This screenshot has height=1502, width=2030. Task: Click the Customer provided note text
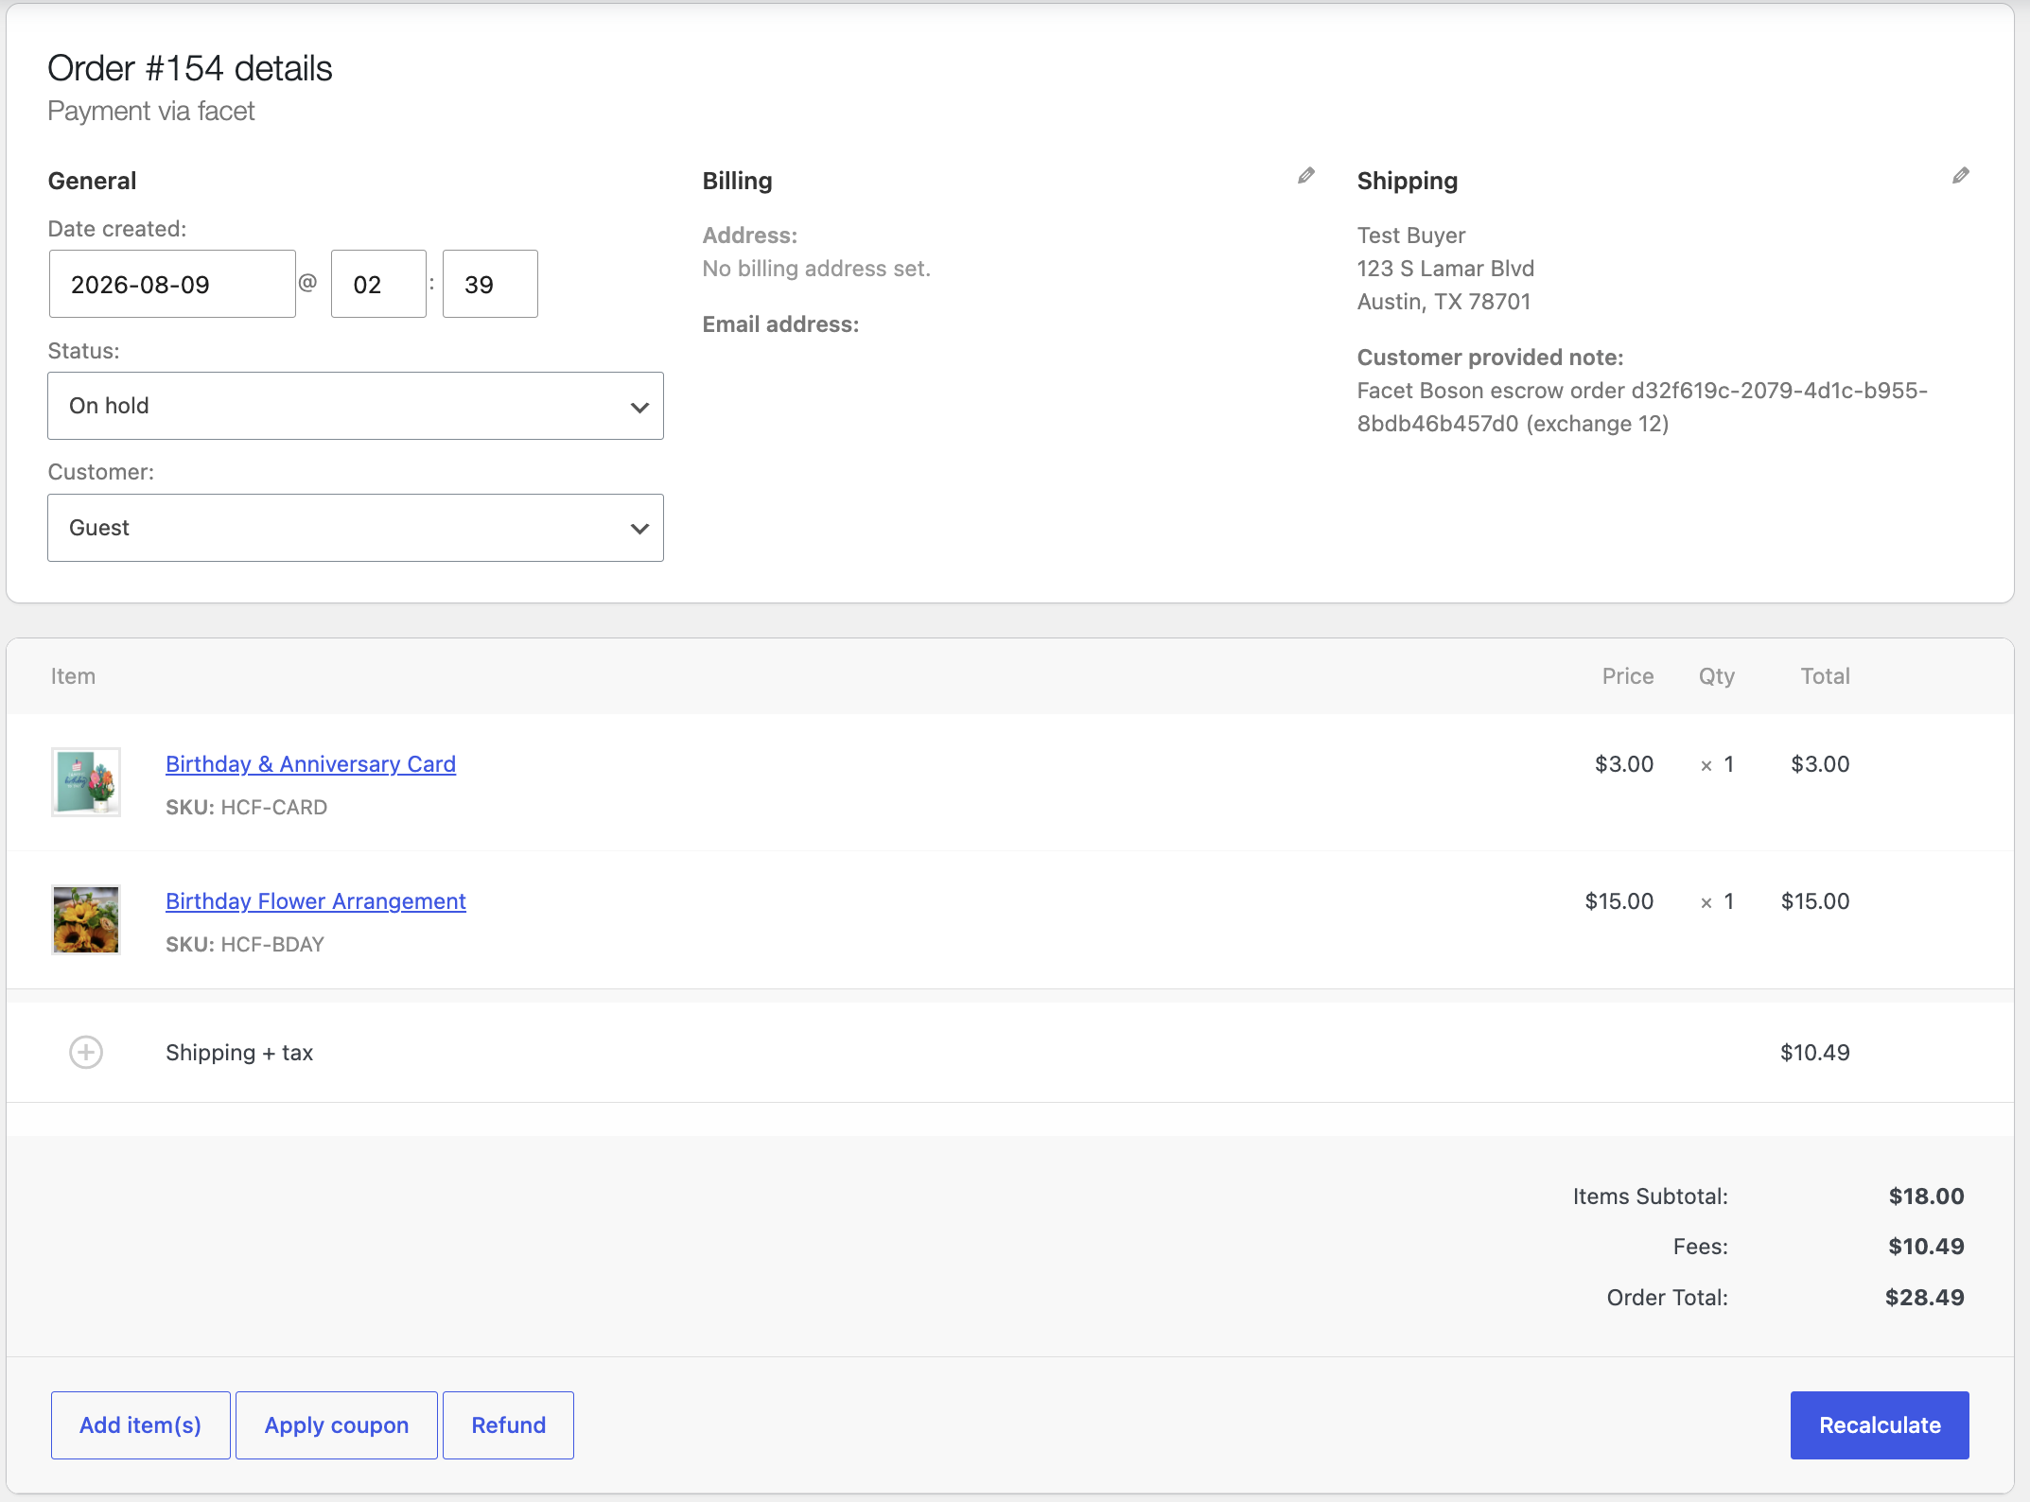pos(1642,407)
